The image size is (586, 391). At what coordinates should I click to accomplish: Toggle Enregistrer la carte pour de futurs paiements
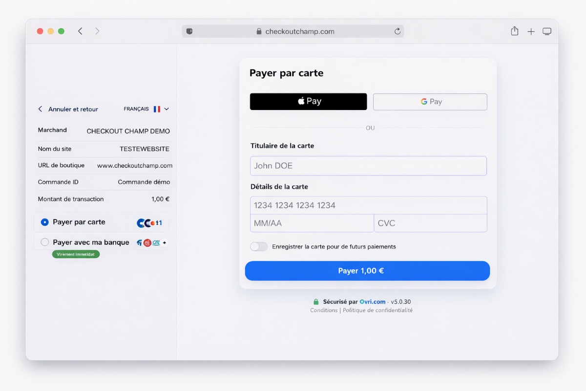tap(259, 246)
